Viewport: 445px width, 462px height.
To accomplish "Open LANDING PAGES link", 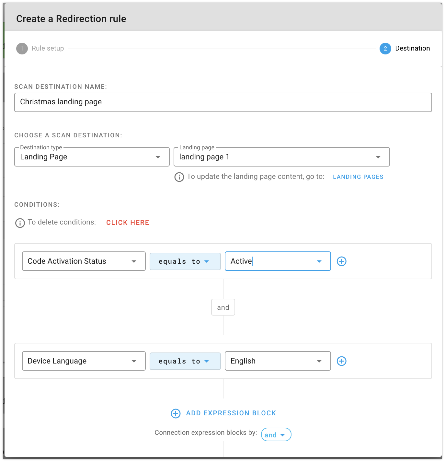I will 358,177.
